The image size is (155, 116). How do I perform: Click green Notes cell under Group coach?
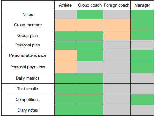(x=90, y=15)
